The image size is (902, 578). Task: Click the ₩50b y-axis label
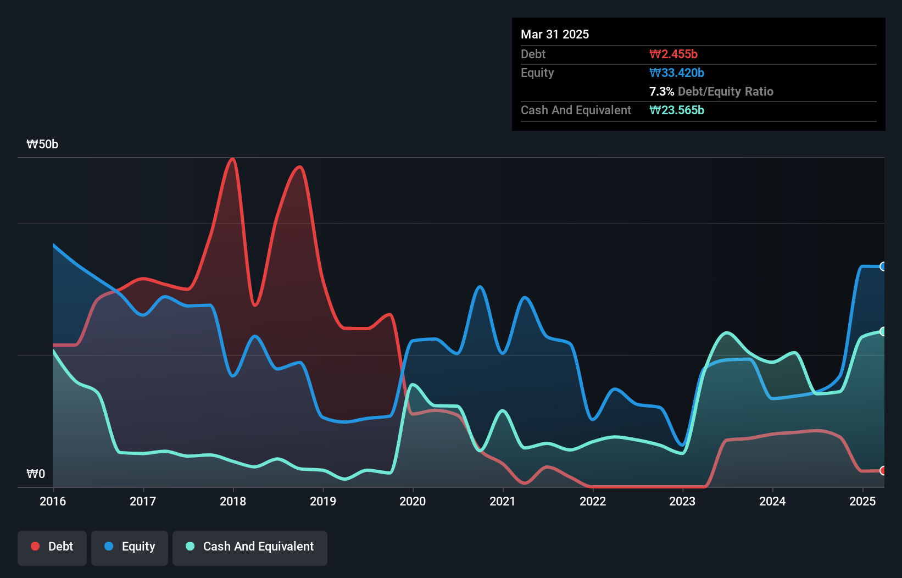coord(42,144)
